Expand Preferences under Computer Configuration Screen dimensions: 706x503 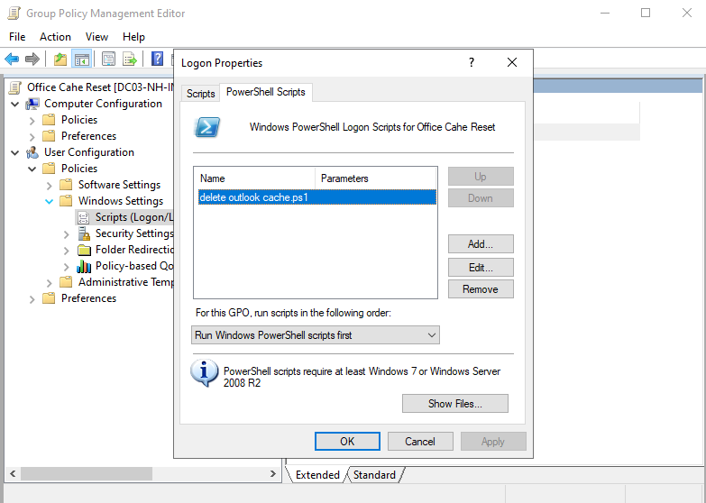(32, 136)
